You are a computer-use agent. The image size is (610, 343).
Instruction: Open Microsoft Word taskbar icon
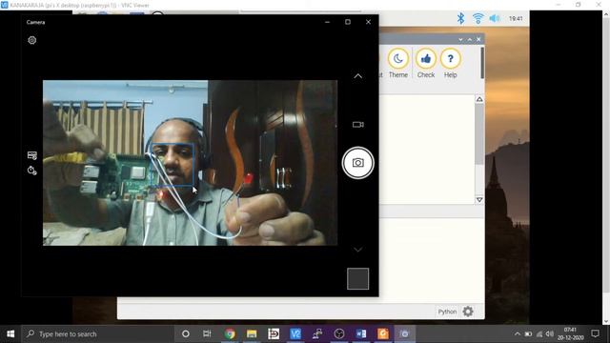pos(361,333)
